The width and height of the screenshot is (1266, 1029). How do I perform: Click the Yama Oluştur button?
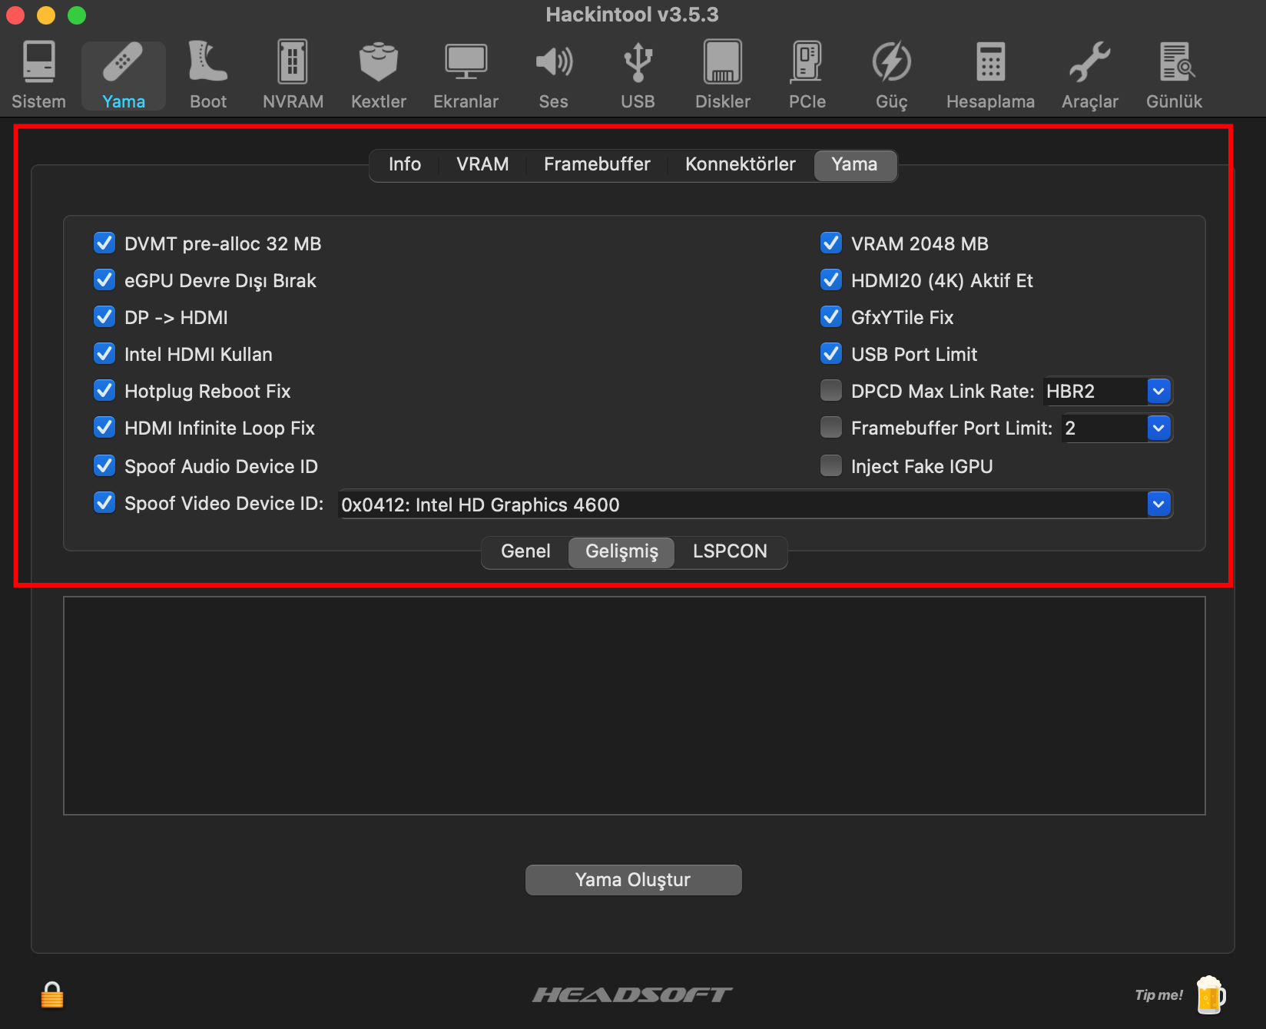pos(633,880)
